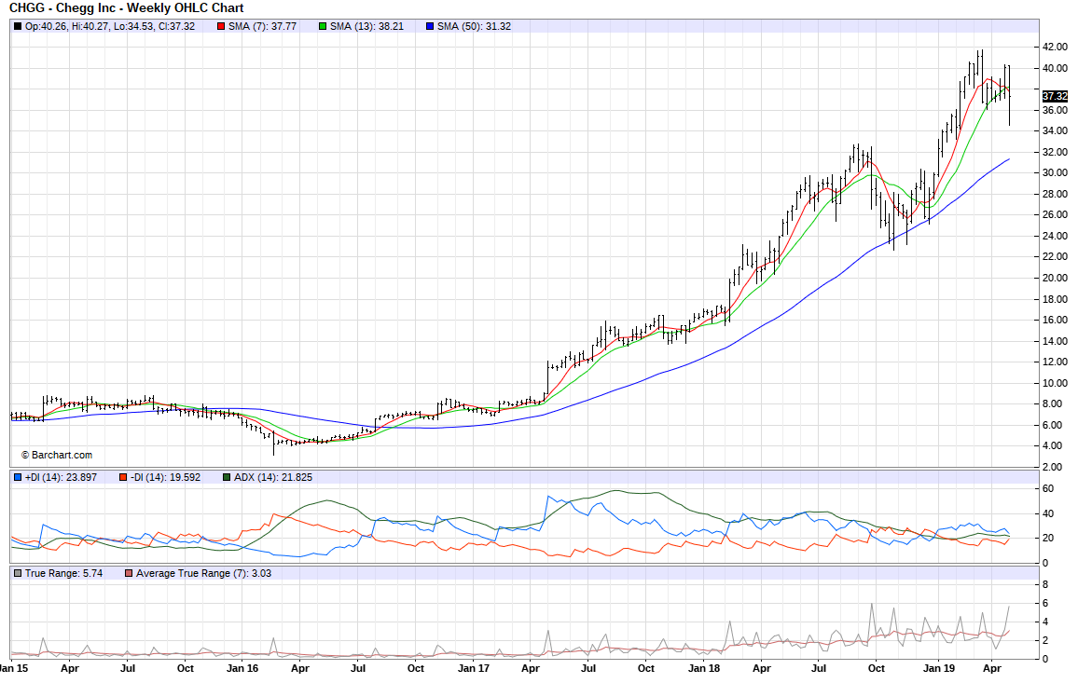The height and width of the screenshot is (697, 1078).
Task: Click the blue SMA (50) legend swatch
Action: (x=431, y=27)
